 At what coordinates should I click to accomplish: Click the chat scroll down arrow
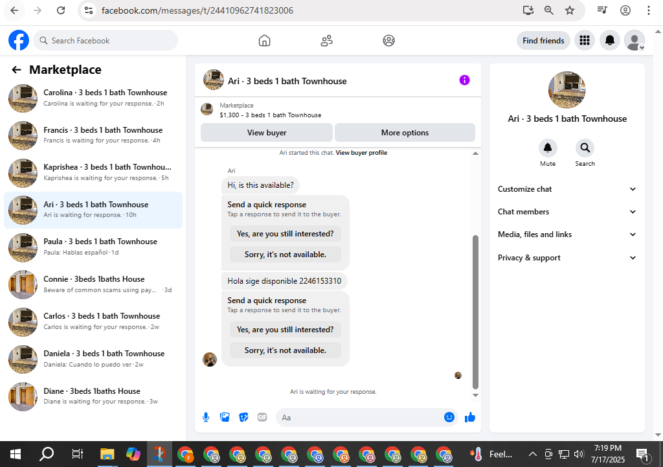click(475, 395)
